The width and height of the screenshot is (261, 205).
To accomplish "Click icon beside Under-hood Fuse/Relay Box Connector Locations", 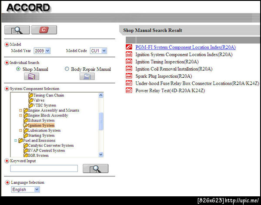I will click(129, 83).
